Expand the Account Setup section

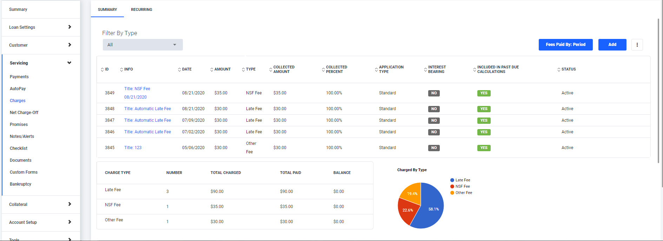coord(41,222)
